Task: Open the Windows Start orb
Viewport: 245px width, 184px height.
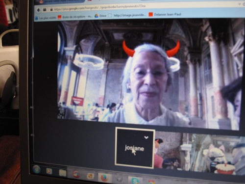Action: (x=36, y=169)
